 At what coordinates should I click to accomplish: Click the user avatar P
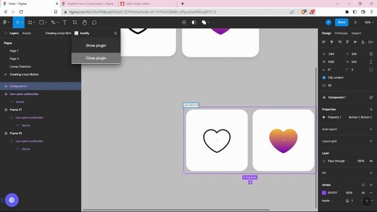(x=328, y=22)
